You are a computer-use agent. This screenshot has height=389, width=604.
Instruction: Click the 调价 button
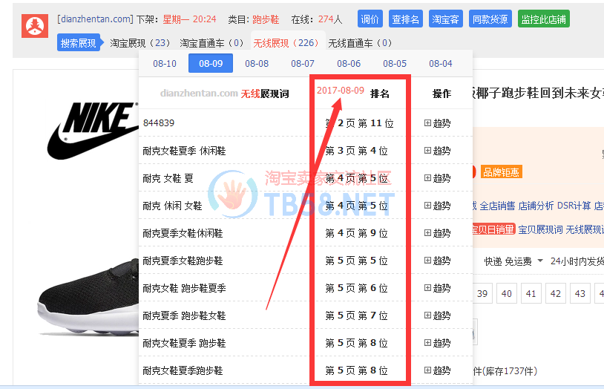(x=370, y=19)
